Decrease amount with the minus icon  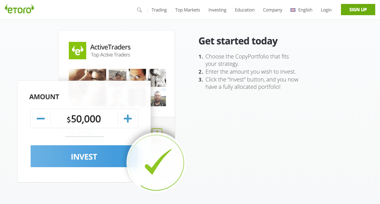(x=41, y=119)
